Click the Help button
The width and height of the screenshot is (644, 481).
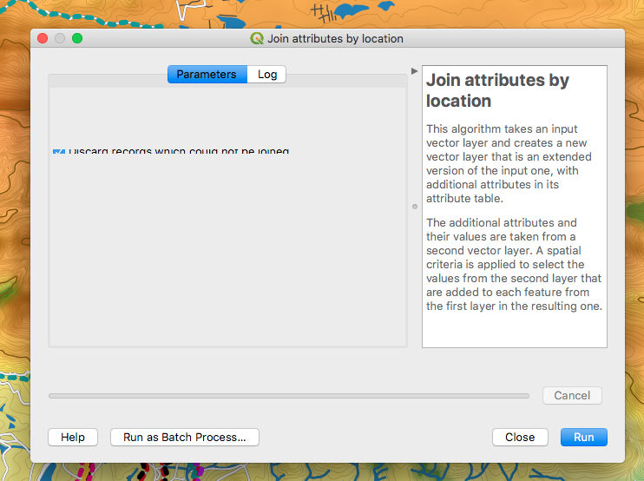pyautogui.click(x=73, y=437)
